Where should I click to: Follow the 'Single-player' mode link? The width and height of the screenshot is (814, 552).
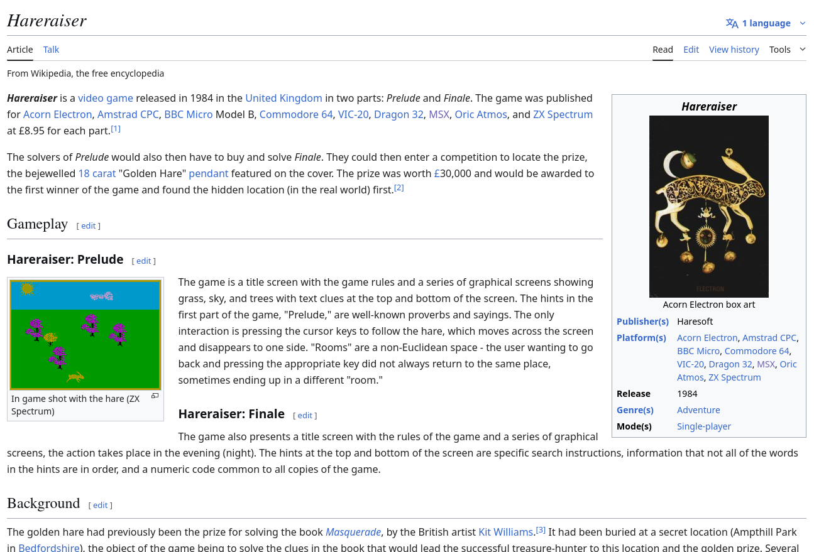[x=704, y=426]
